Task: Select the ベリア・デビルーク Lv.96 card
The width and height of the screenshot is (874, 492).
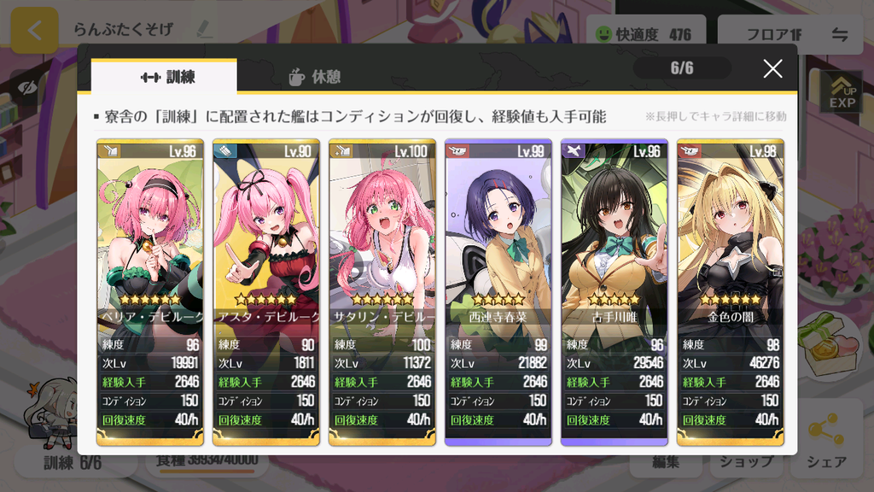Action: coord(150,292)
